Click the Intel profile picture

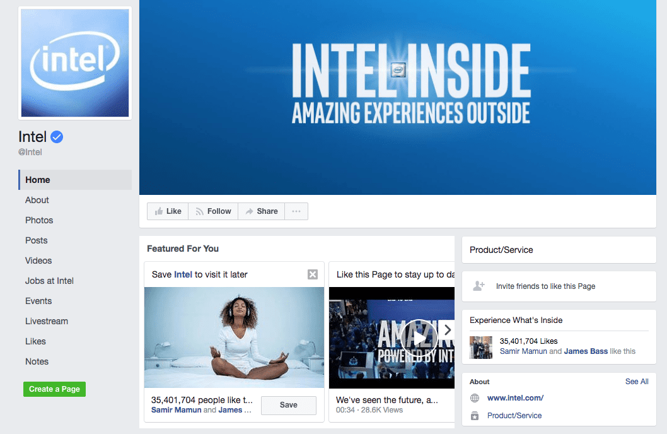tap(74, 62)
